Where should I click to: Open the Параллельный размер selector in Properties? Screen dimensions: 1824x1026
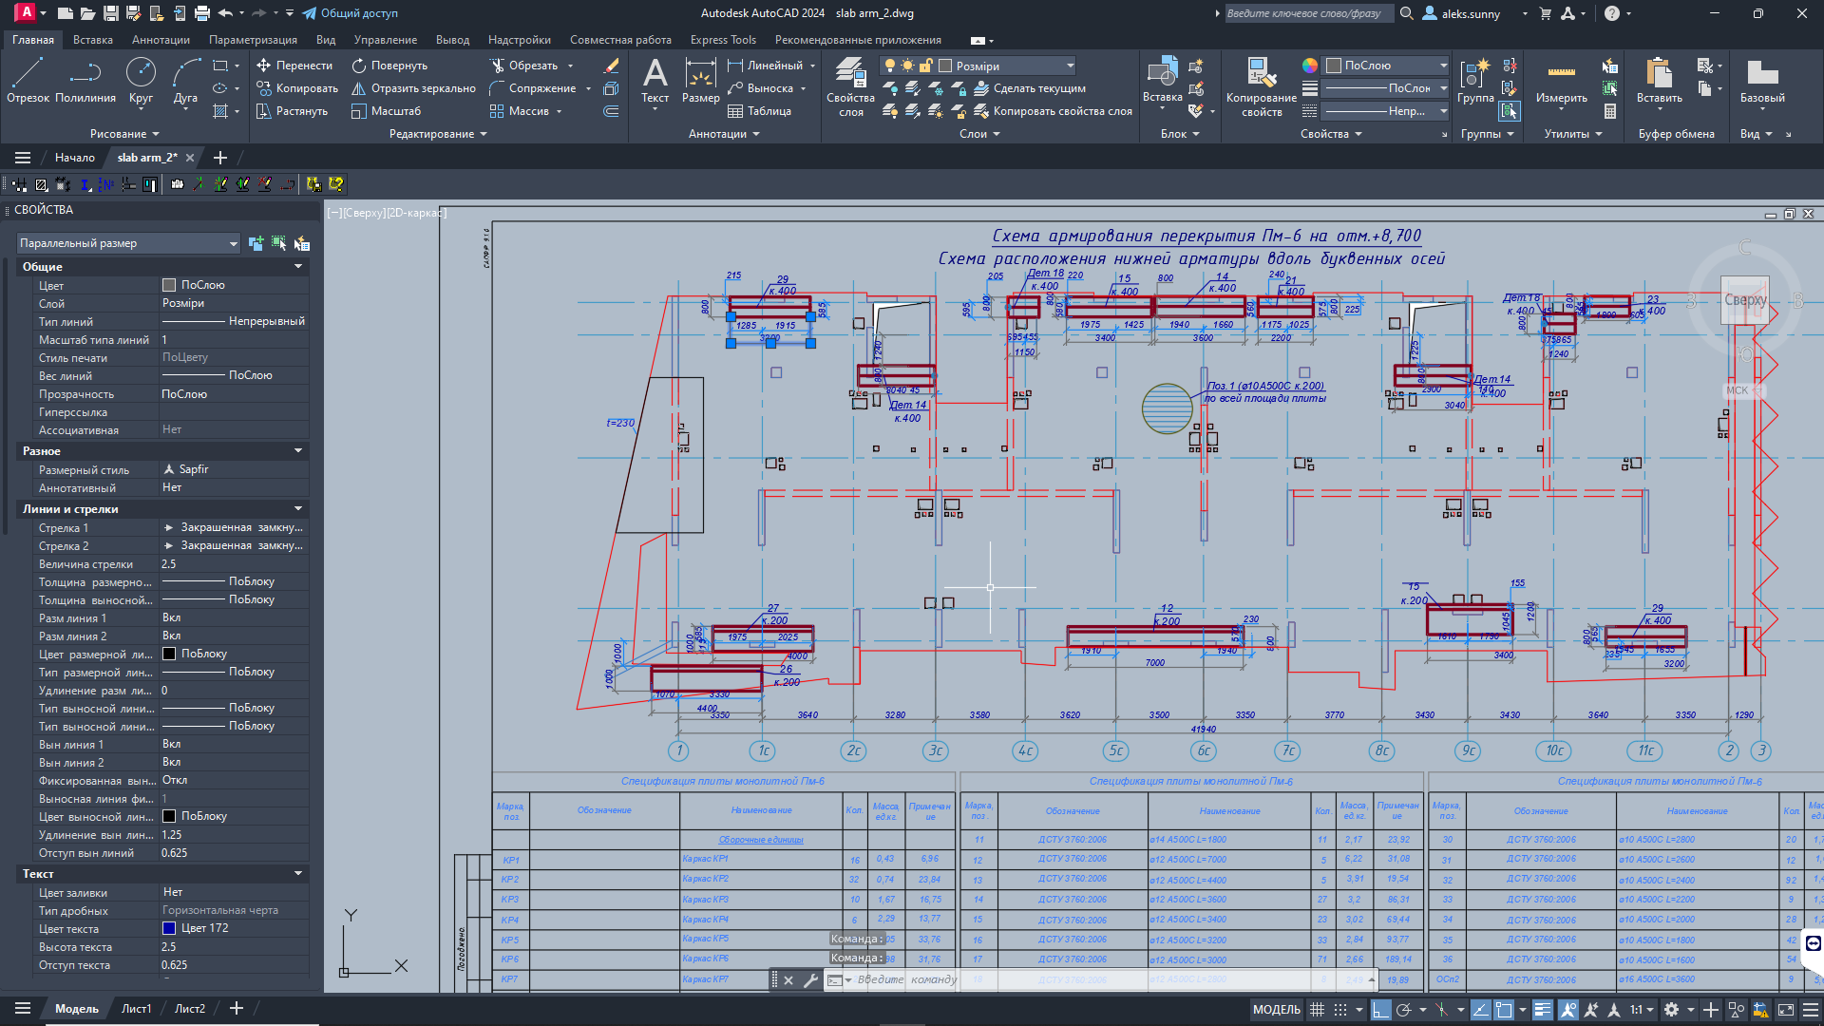[128, 243]
